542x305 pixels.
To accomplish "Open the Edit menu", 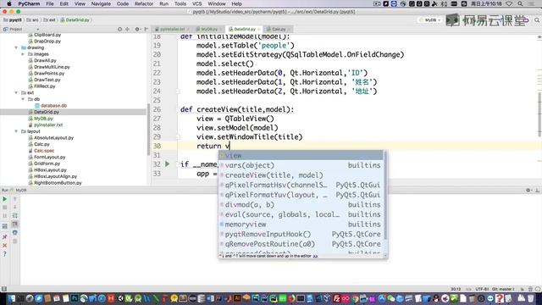I will pos(64,3).
